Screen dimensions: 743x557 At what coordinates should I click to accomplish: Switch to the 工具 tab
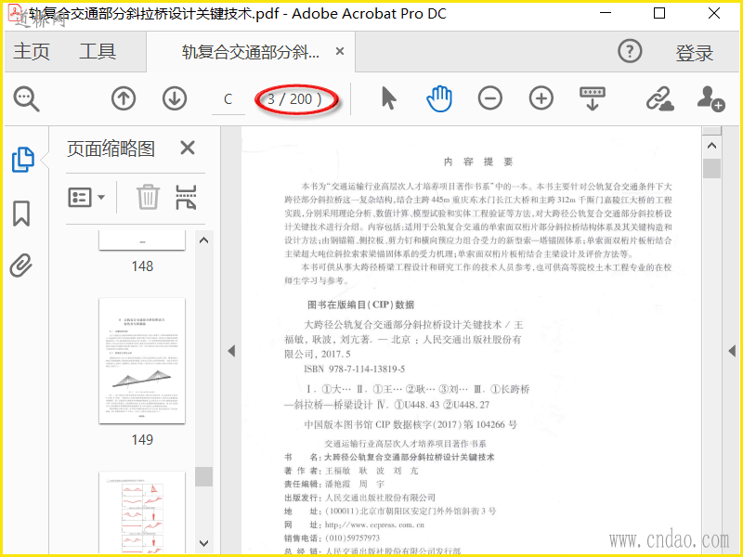coord(98,51)
